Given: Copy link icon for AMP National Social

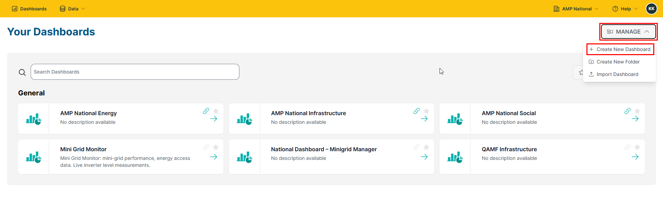Looking at the screenshot, I should [x=628, y=111].
